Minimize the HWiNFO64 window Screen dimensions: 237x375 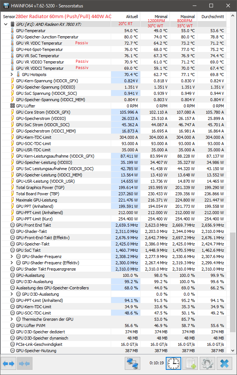coord(194,6)
